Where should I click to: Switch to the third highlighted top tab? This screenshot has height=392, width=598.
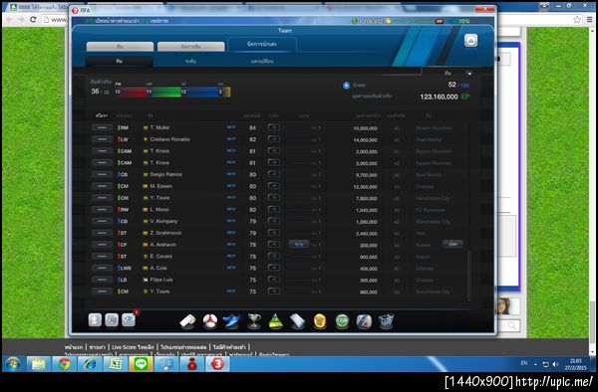[261, 44]
